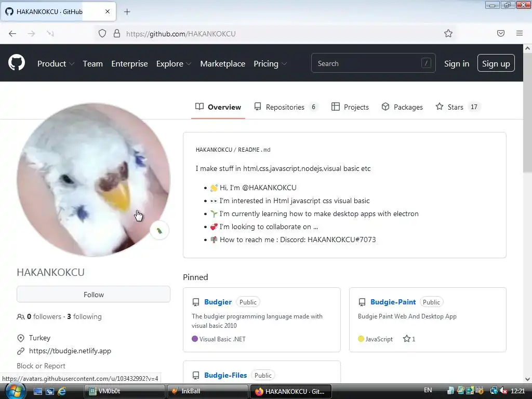Bookmark this page with the star icon

click(448, 33)
